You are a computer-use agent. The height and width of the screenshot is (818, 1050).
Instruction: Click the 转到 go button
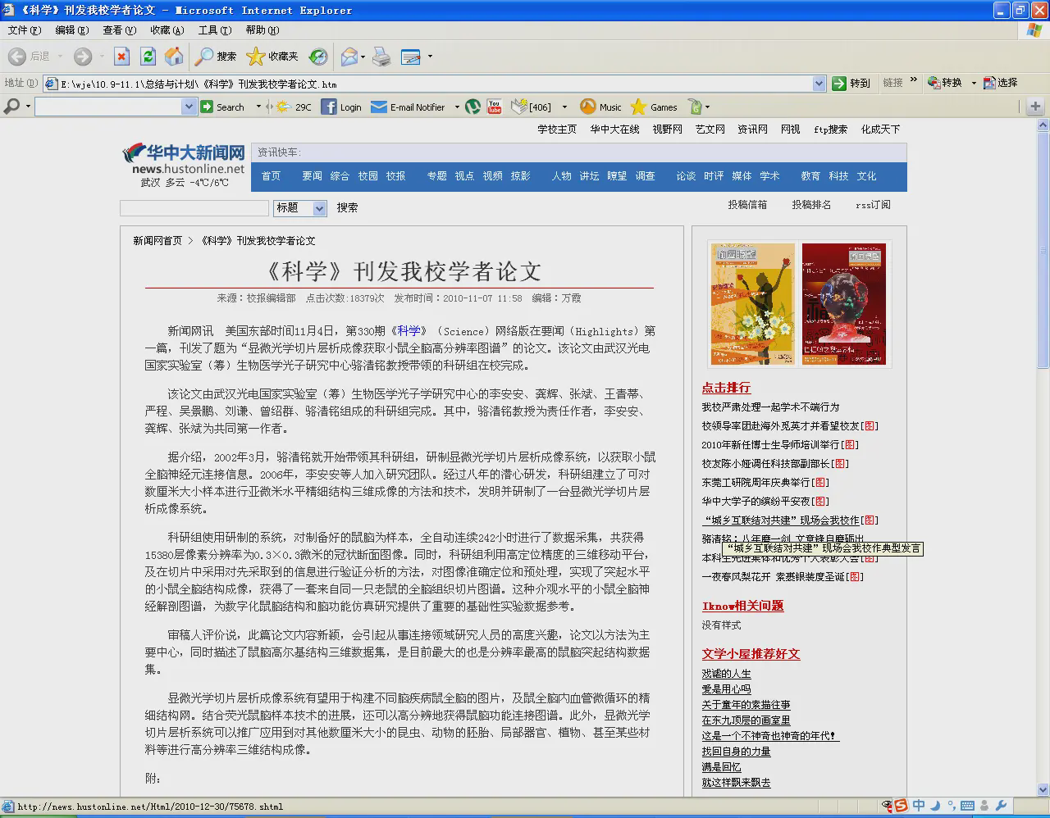pos(851,83)
